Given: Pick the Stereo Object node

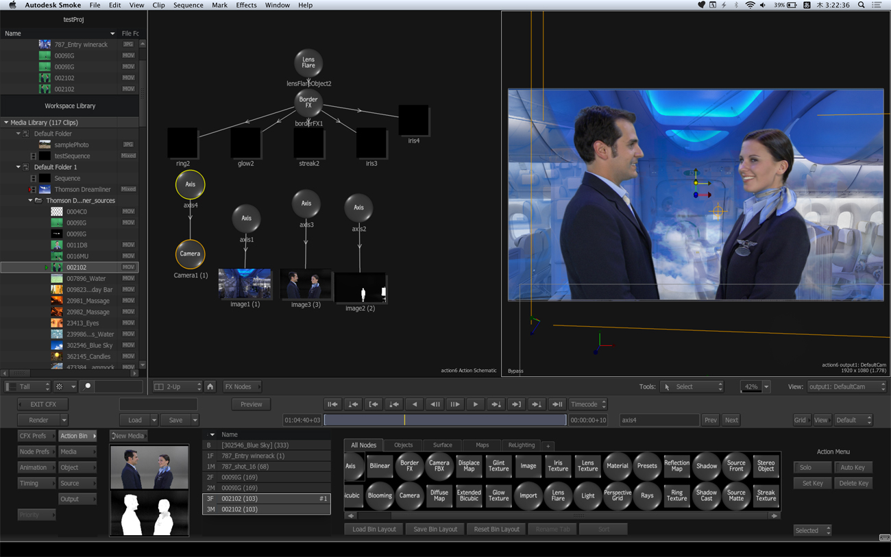Looking at the screenshot, I should point(766,466).
